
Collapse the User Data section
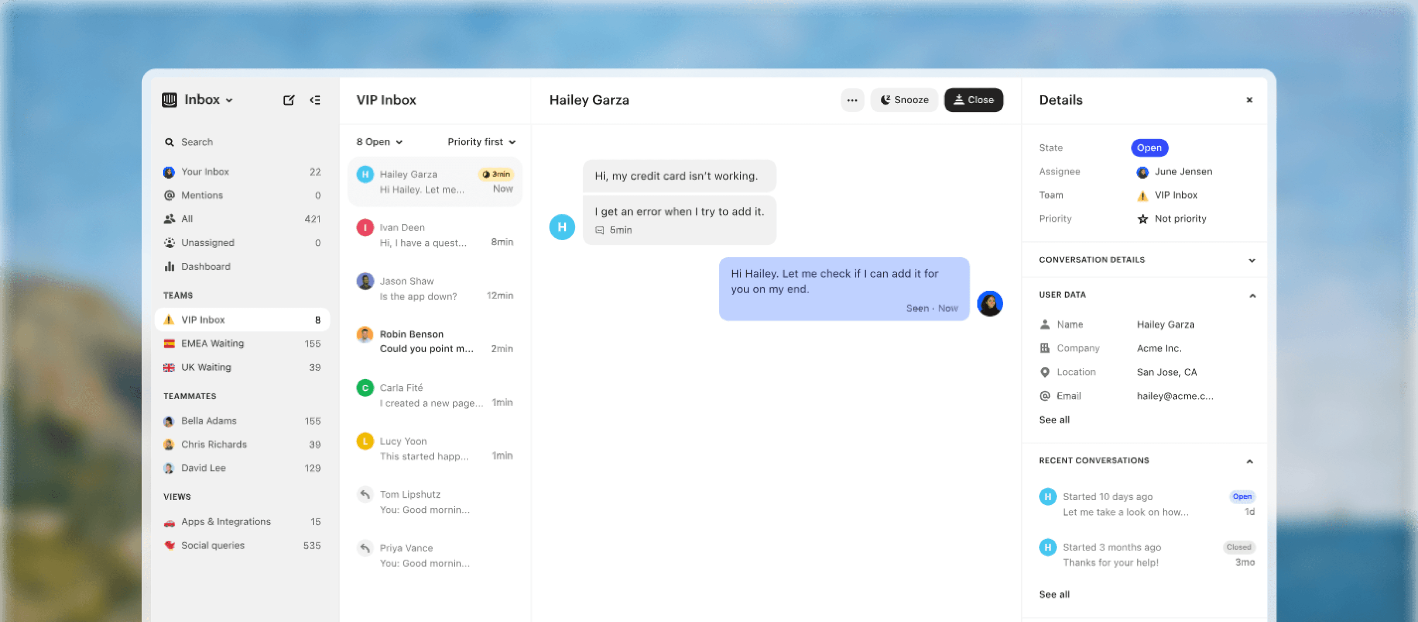tap(1252, 295)
